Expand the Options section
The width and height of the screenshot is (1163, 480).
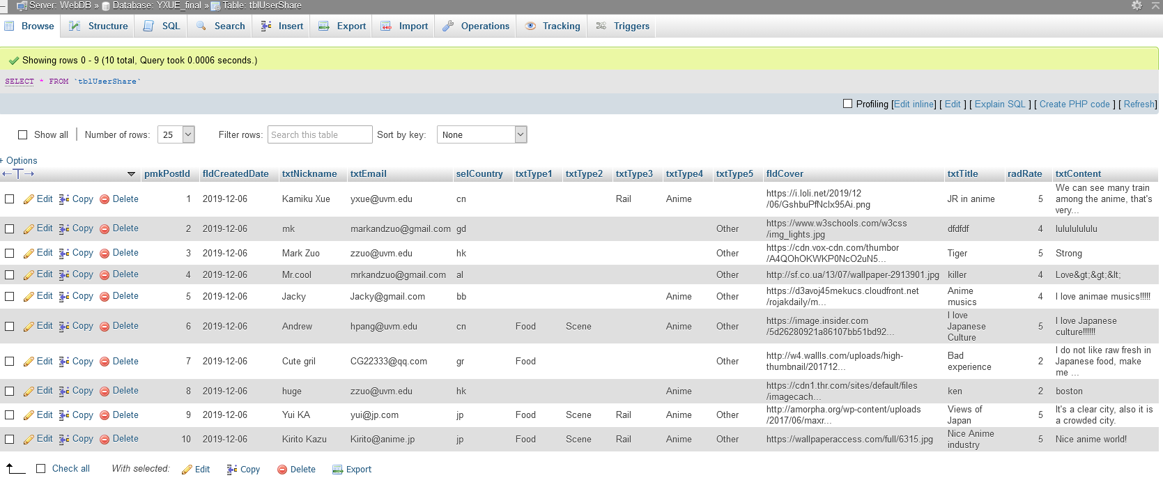(x=21, y=160)
